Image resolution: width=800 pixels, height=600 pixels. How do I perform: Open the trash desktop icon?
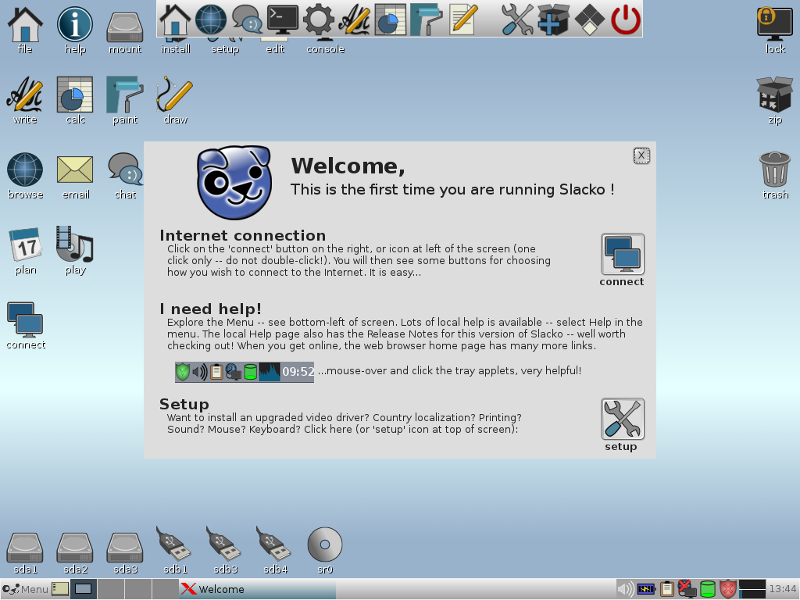tap(775, 176)
